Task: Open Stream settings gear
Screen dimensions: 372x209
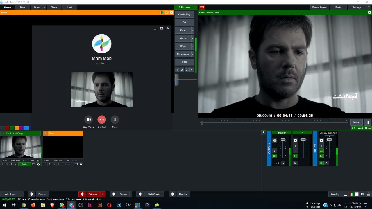Action: pos(114,194)
